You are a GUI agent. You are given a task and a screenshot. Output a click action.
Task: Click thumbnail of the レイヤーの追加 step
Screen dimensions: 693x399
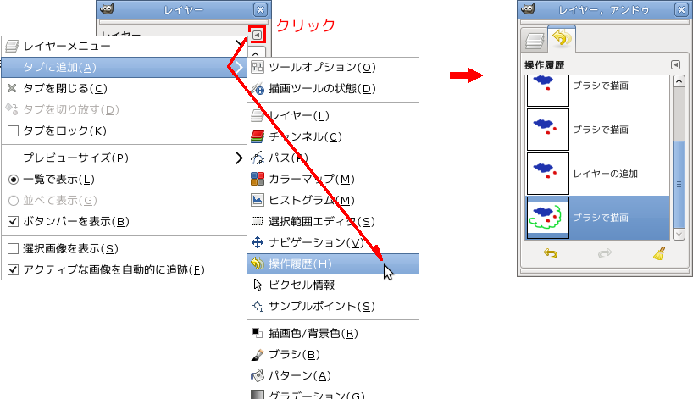coord(548,174)
